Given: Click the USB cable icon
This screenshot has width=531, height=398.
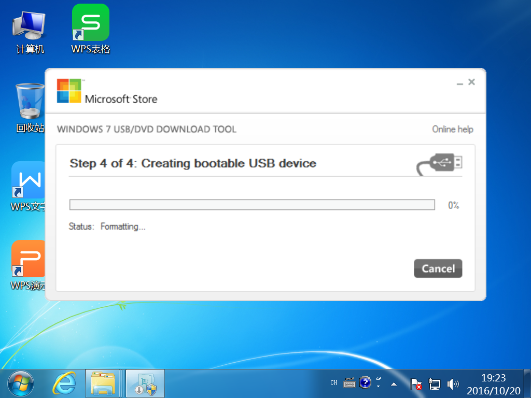Looking at the screenshot, I should click(x=439, y=164).
